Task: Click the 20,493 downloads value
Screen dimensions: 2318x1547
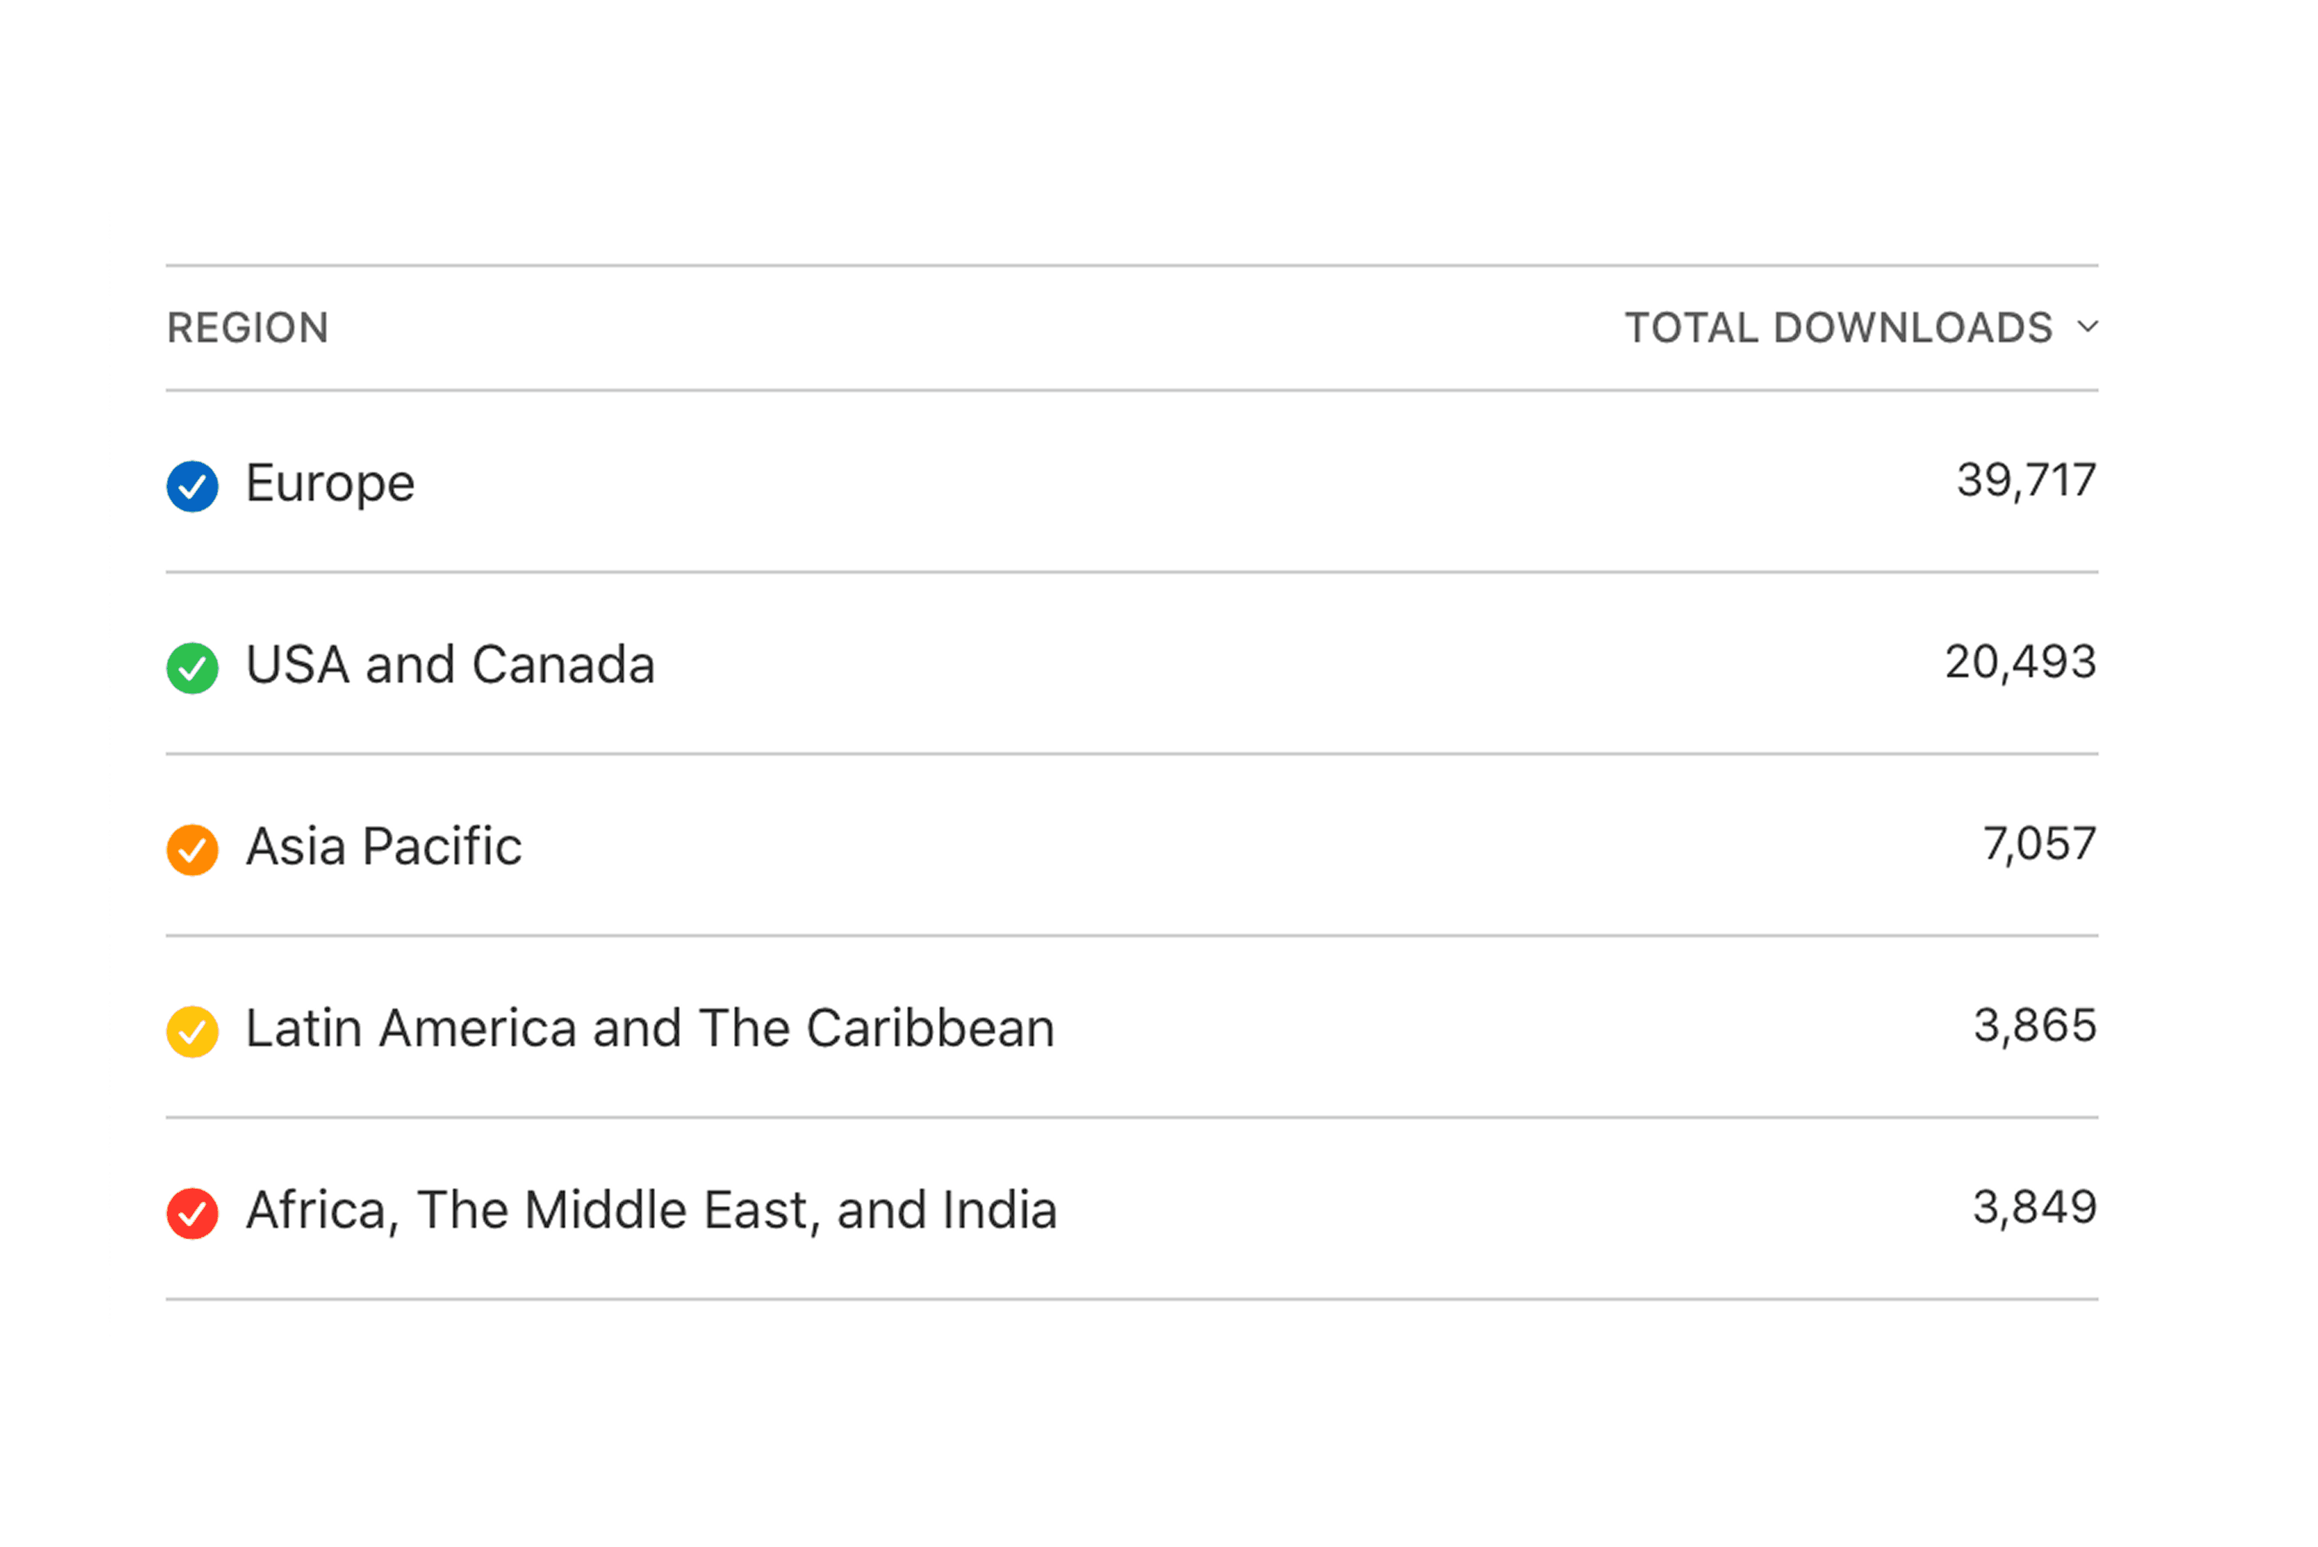Action: pyautogui.click(x=2021, y=663)
